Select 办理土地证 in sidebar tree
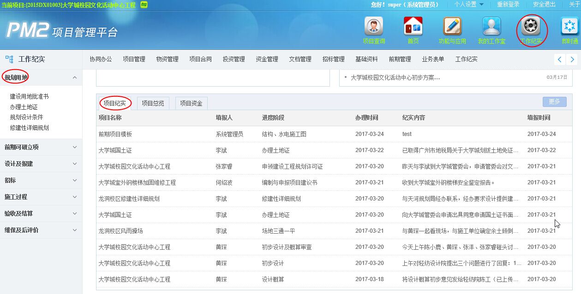 [x=24, y=107]
